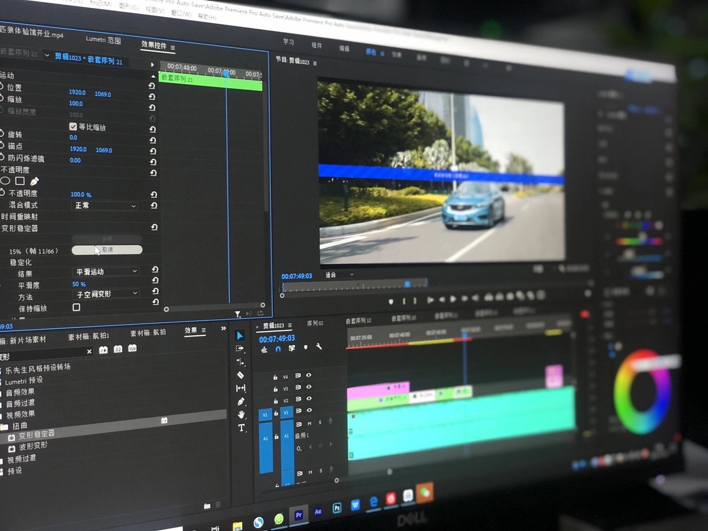Reset the 旋转 rotation parameter
The width and height of the screenshot is (708, 531).
152,140
